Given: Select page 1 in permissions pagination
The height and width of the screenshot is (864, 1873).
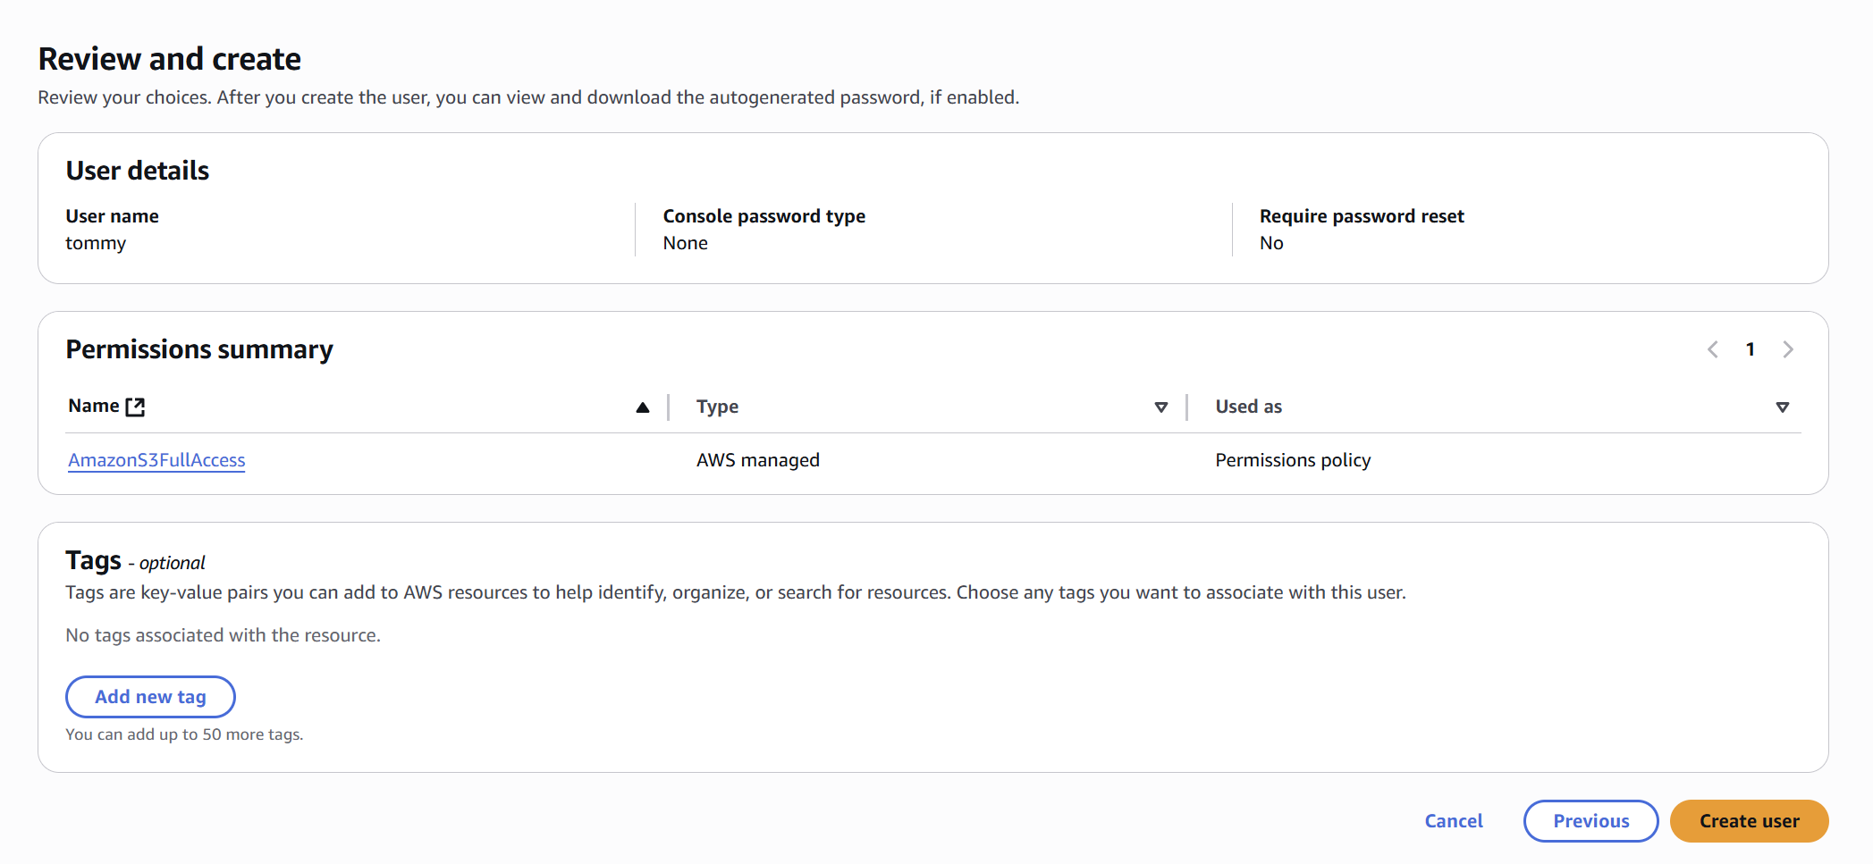Looking at the screenshot, I should (1751, 349).
